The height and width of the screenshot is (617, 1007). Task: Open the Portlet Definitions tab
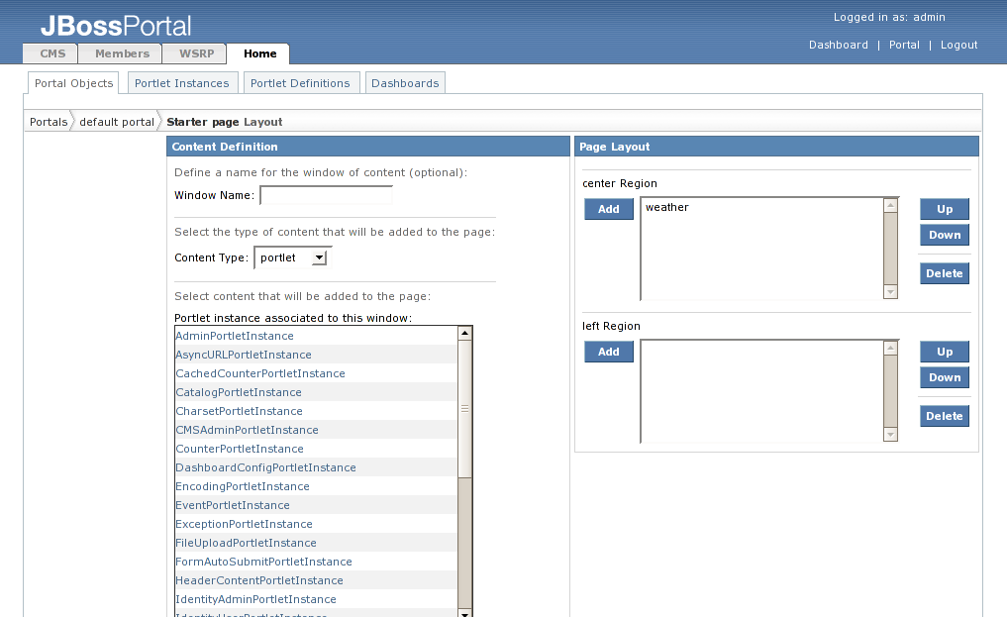click(300, 83)
